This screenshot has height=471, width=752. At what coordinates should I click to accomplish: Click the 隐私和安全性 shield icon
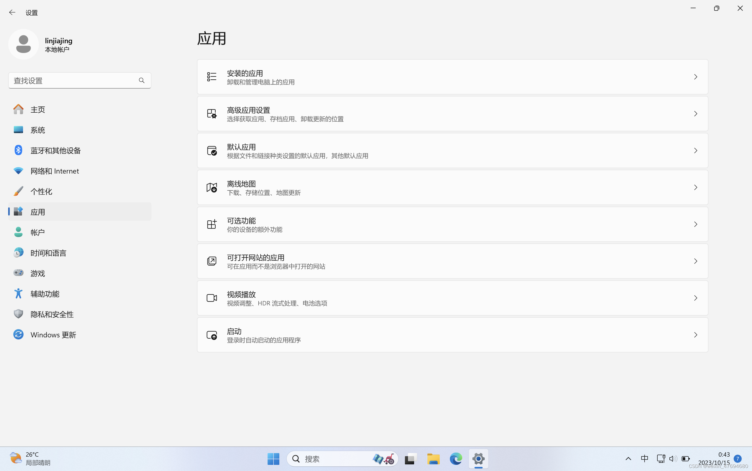(x=18, y=314)
